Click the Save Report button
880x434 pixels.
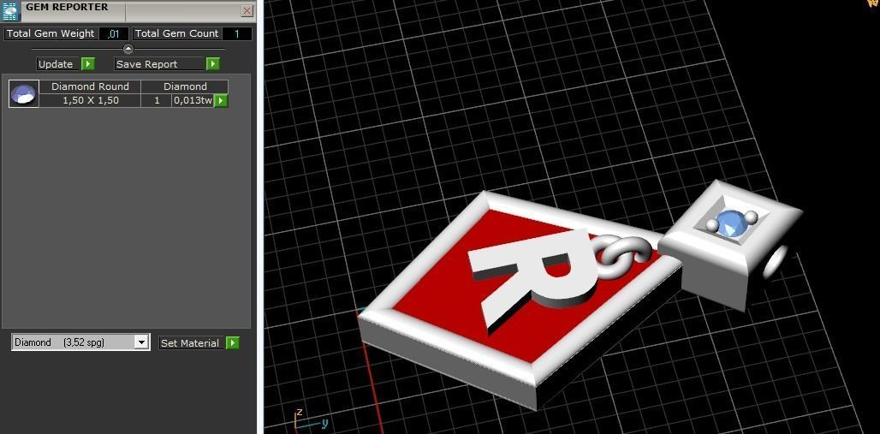pos(159,64)
